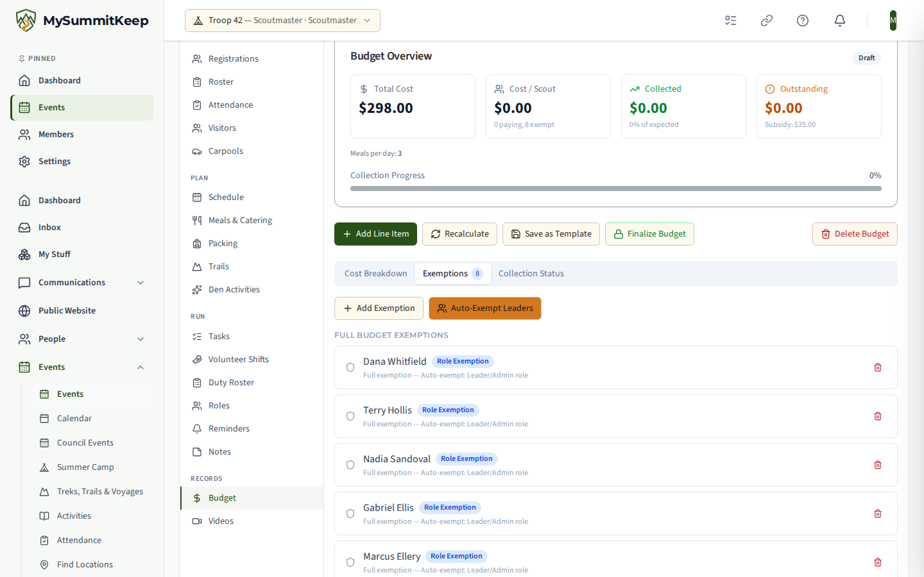Go to Volunteer Shifts page

(252, 360)
